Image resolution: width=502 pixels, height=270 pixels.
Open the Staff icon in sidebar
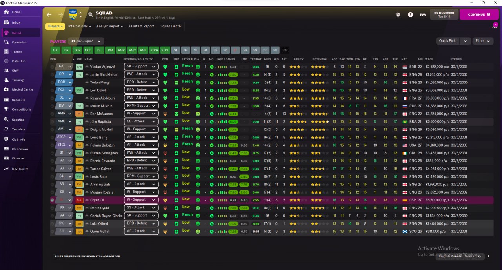pyautogui.click(x=6, y=71)
